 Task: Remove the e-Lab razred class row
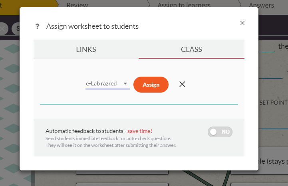coord(182,84)
